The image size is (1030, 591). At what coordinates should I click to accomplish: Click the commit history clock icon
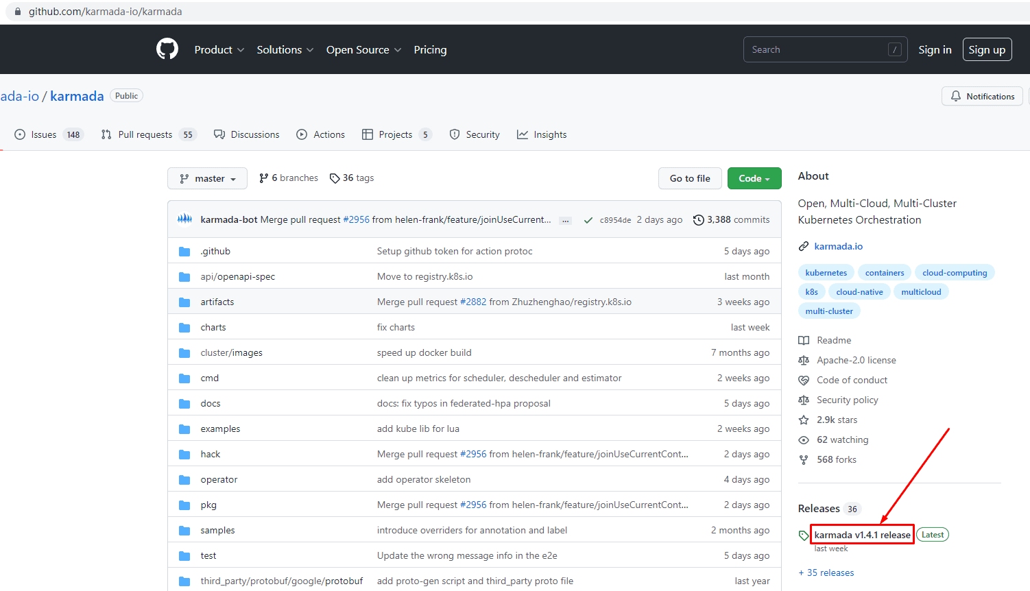(699, 220)
